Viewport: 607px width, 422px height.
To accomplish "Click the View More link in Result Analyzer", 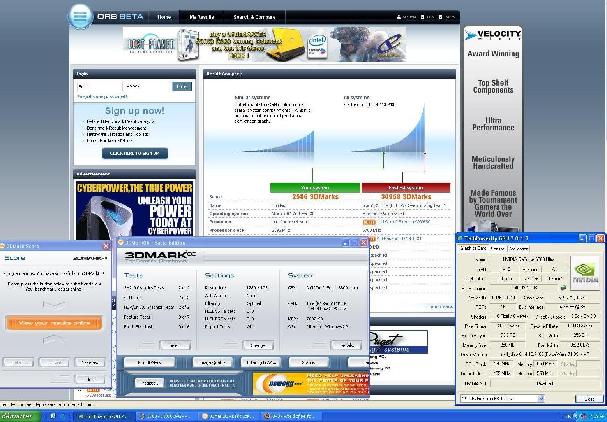I will coord(441,307).
